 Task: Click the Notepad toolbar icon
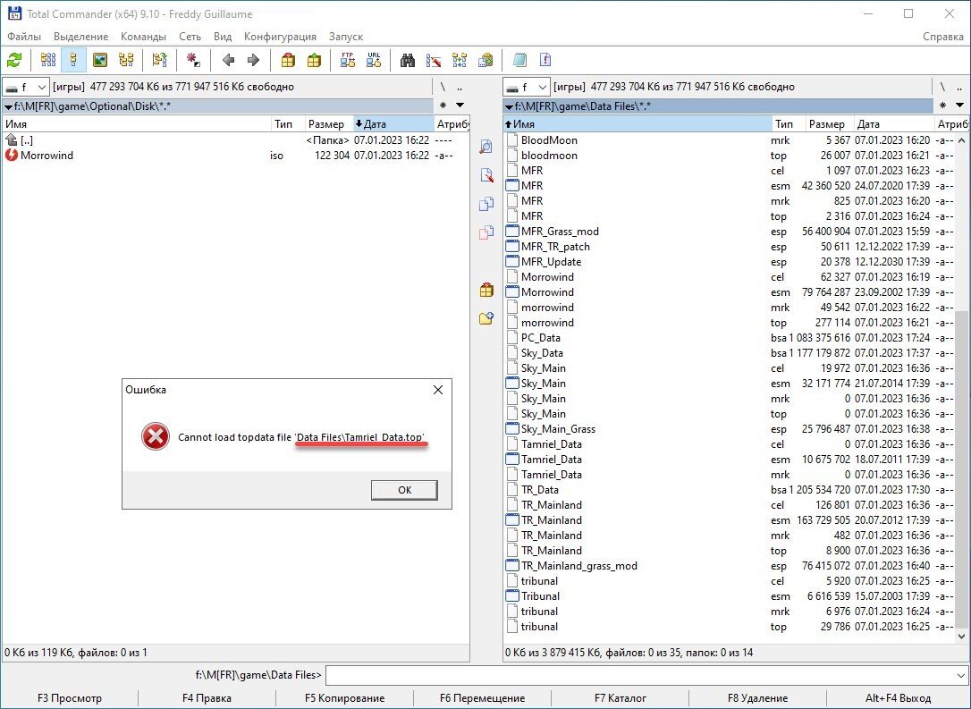[x=519, y=60]
